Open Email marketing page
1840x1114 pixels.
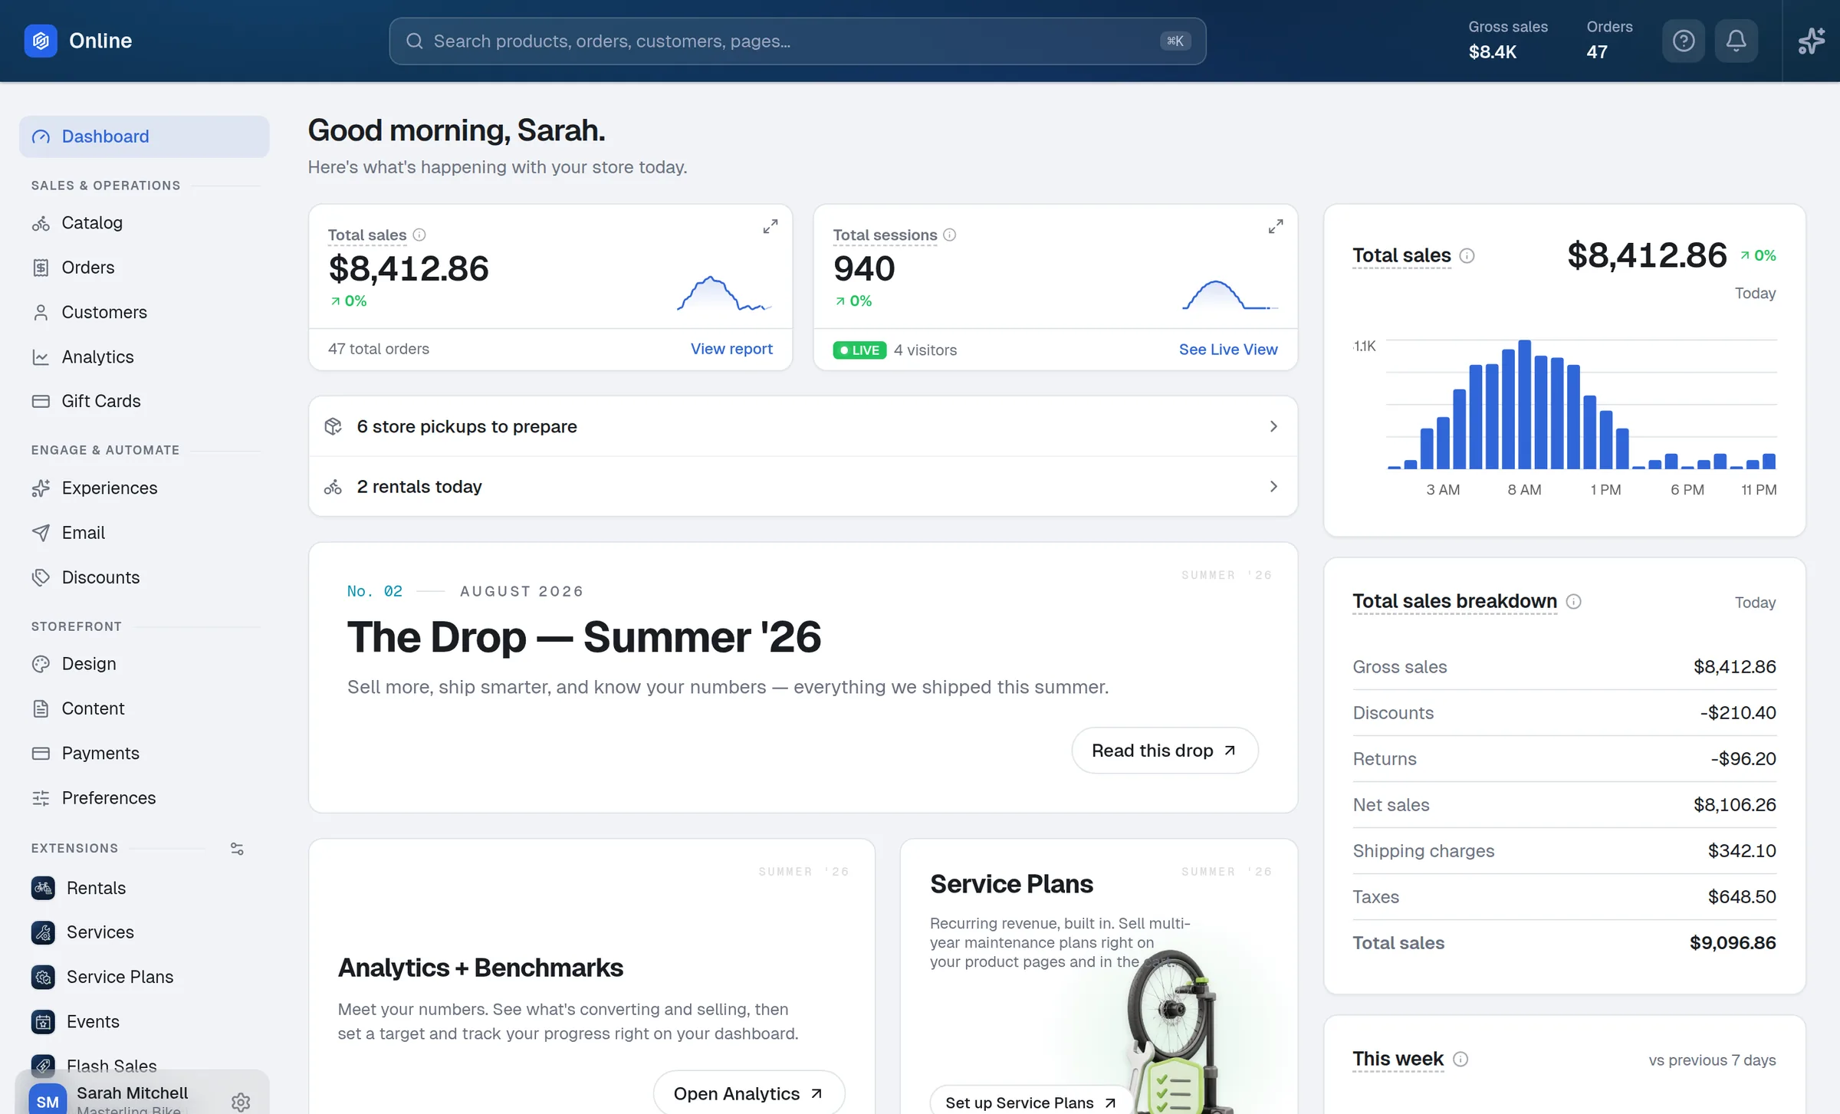click(x=144, y=532)
